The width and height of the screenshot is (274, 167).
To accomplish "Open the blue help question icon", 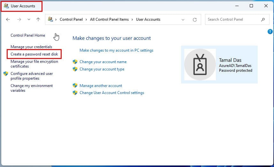I will pyautogui.click(x=270, y=32).
